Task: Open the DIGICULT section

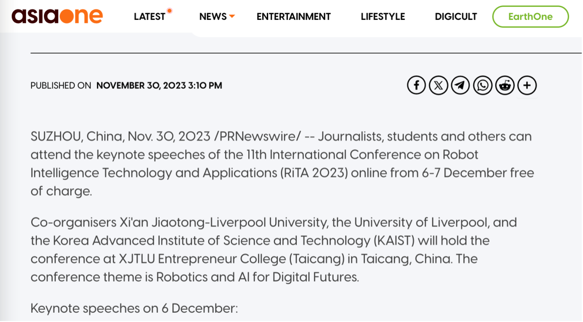Action: [x=456, y=16]
